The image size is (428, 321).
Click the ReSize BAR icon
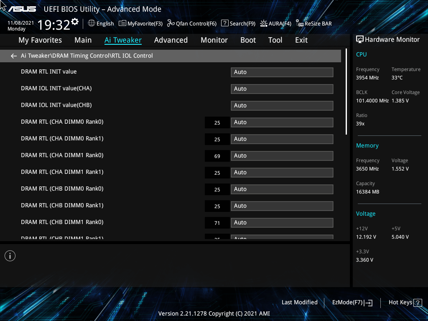300,23
